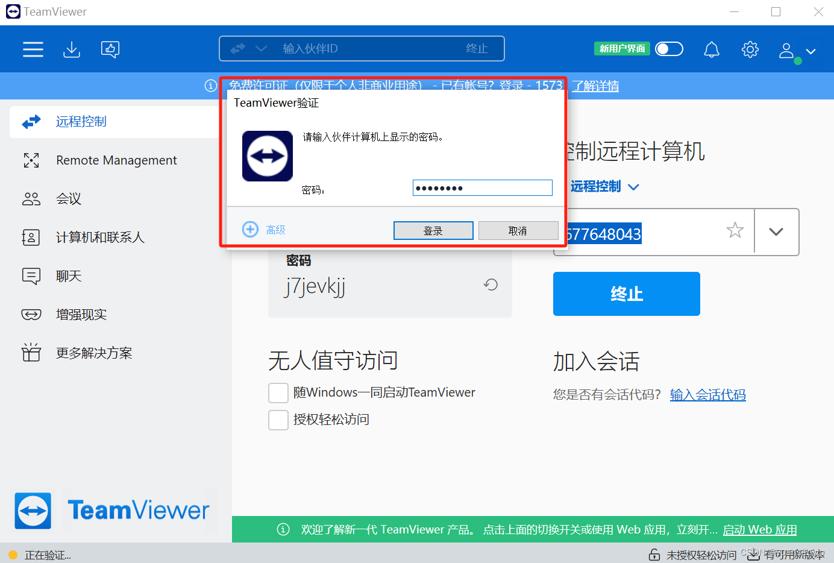Click 未授权轻松访问 in the status bar
Viewport: 834px width, 563px height.
[701, 555]
